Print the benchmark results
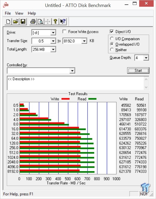 tap(33, 21)
